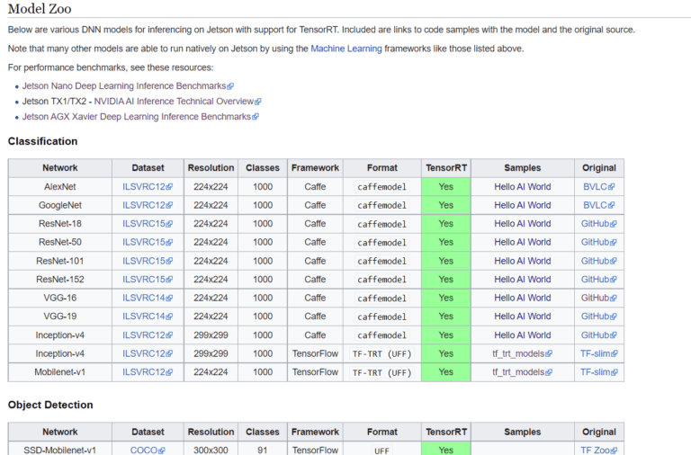This screenshot has height=455, width=691.
Task: Open TF-slim original for TensorFlow Inception-v4
Action: pos(595,353)
